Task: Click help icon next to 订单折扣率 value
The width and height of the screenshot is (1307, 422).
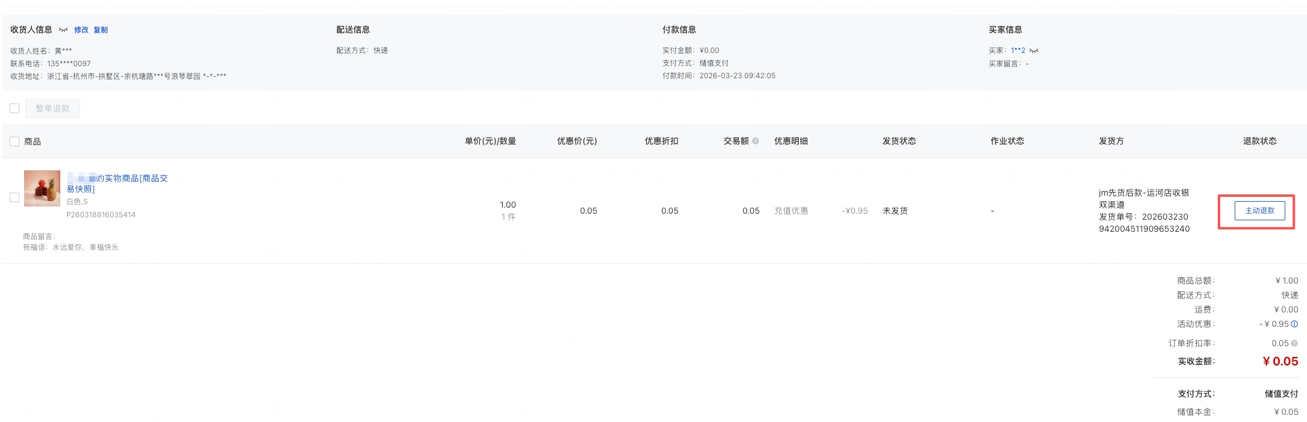Action: coord(1294,343)
